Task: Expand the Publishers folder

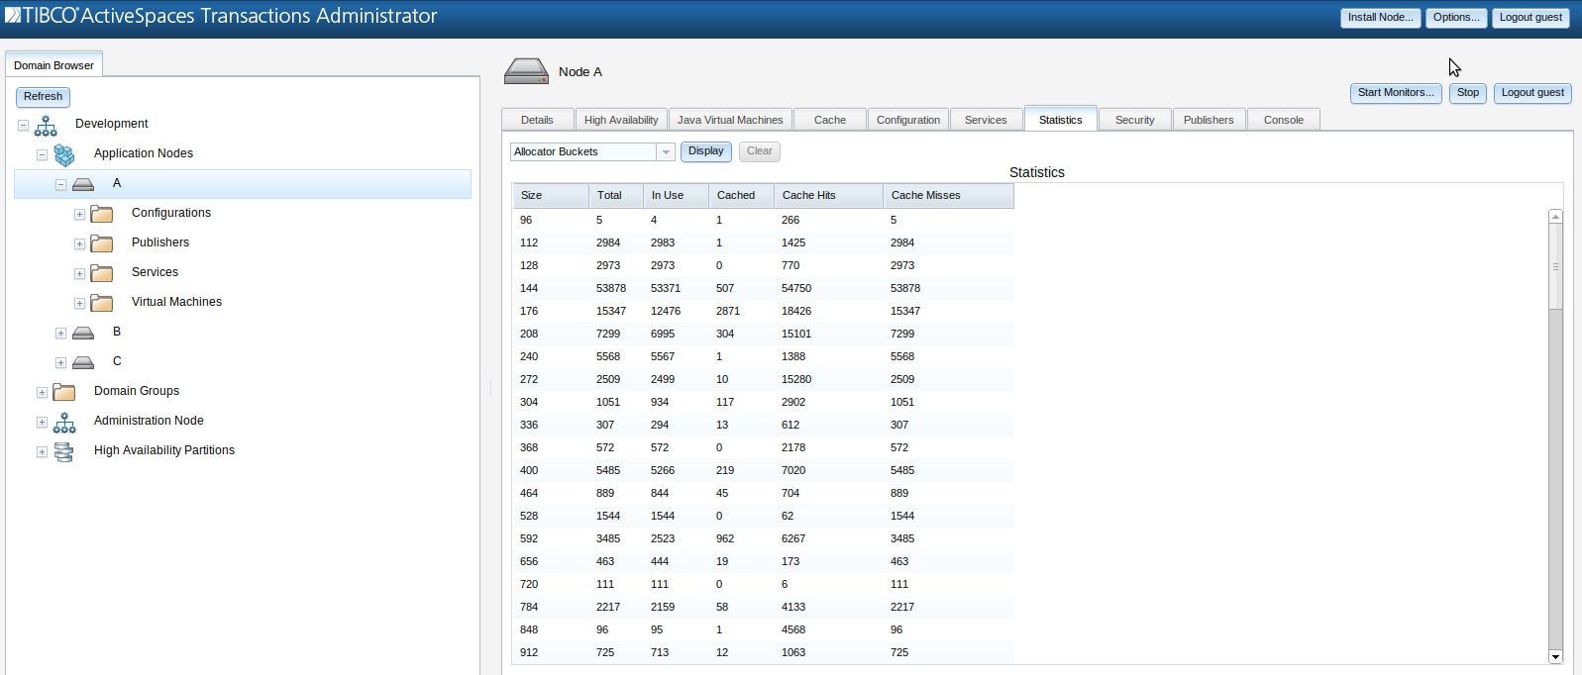Action: point(79,244)
